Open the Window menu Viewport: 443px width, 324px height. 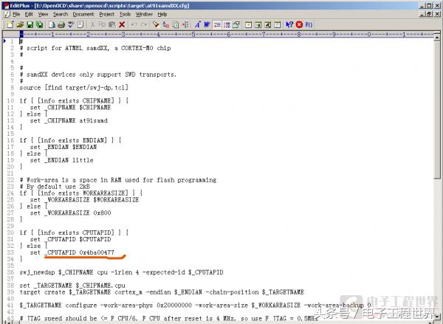point(144,14)
